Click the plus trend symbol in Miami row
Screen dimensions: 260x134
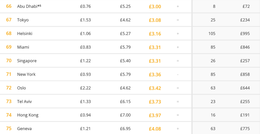coord(178,47)
